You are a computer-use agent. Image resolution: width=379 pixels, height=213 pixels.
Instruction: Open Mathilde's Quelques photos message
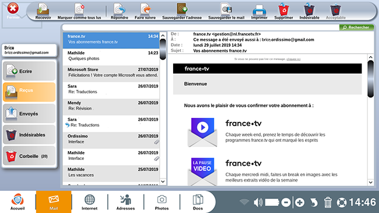(111, 57)
